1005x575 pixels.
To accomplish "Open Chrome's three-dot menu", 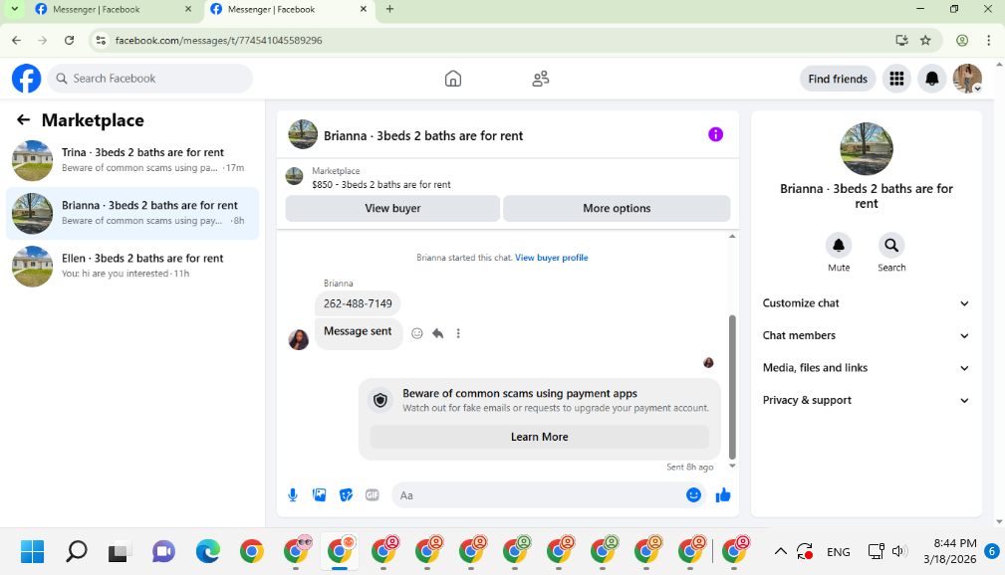I will (x=988, y=41).
